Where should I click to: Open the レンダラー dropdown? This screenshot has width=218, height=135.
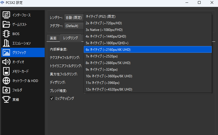pos(74,18)
